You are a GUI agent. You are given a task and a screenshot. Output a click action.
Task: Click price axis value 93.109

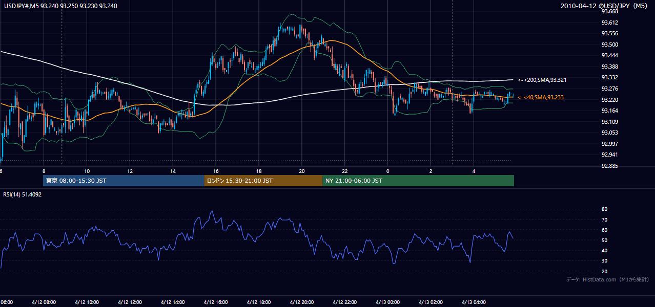[x=609, y=122]
